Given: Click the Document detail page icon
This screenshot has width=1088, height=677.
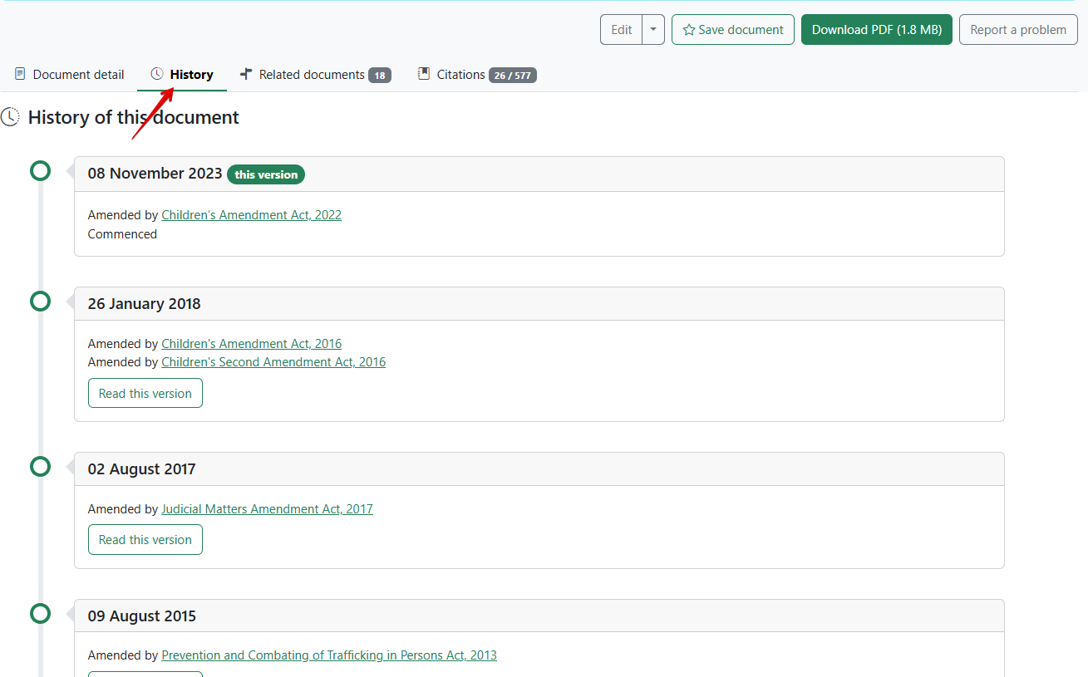Looking at the screenshot, I should 20,74.
